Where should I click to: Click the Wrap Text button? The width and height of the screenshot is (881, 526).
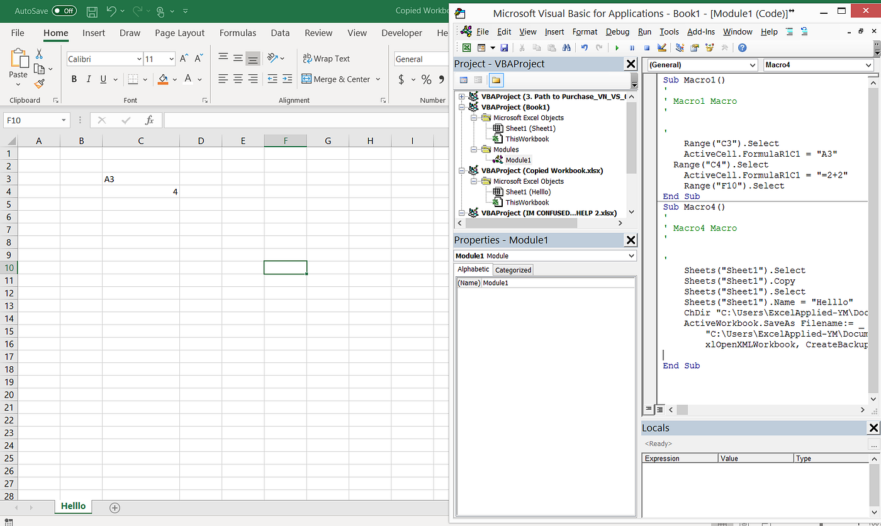(326, 59)
